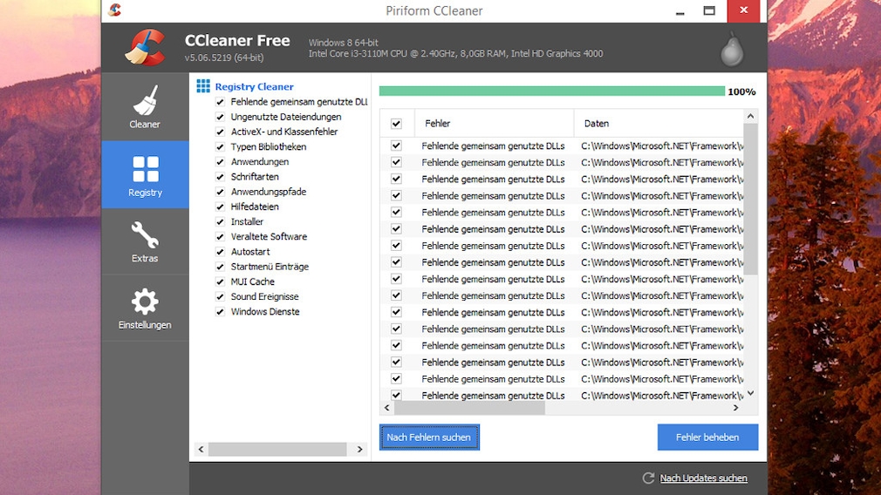Click the green scan progress bar
881x495 pixels.
point(551,92)
